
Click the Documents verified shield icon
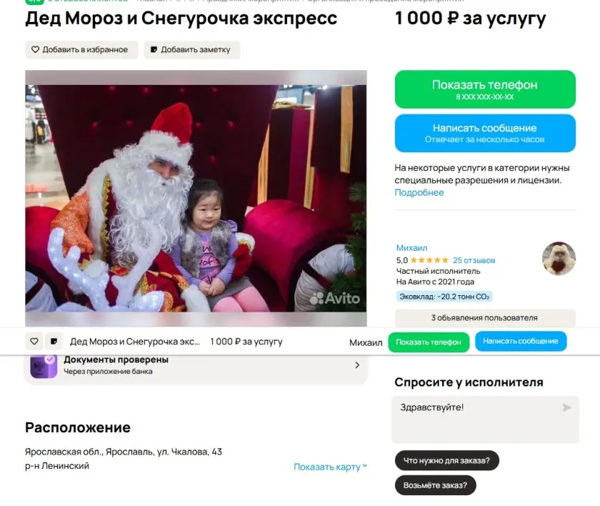(44, 365)
